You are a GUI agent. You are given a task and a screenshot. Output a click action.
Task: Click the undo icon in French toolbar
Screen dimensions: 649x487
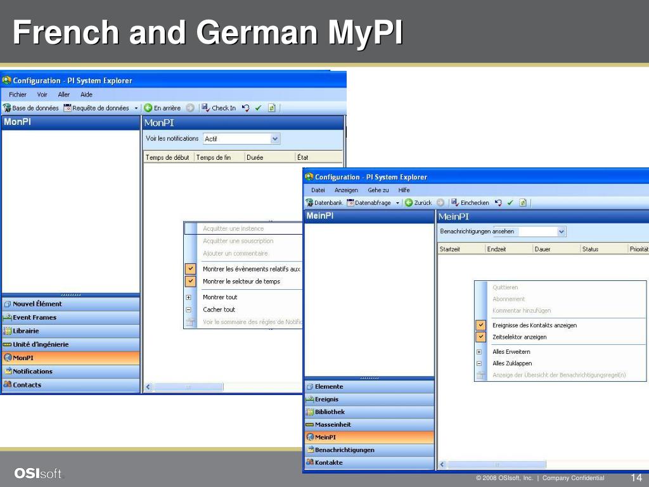[x=245, y=108]
